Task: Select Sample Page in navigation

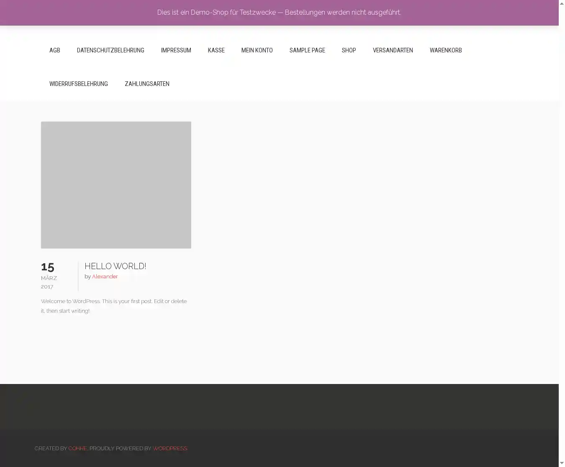Action: [x=307, y=50]
